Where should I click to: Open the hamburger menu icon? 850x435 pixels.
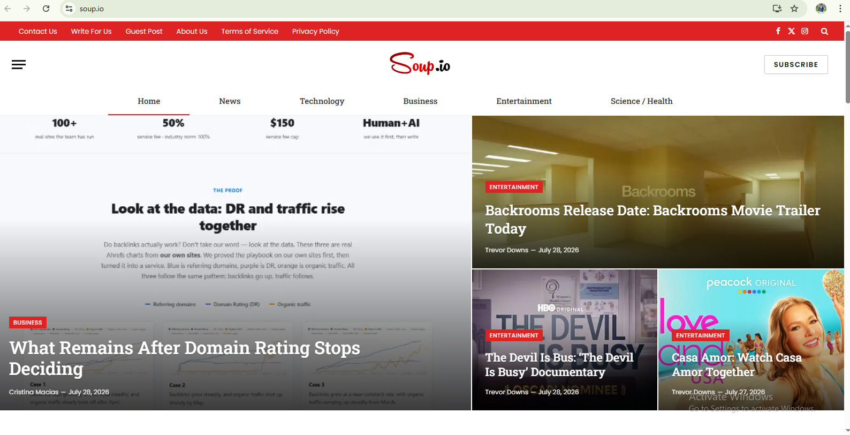click(x=19, y=65)
